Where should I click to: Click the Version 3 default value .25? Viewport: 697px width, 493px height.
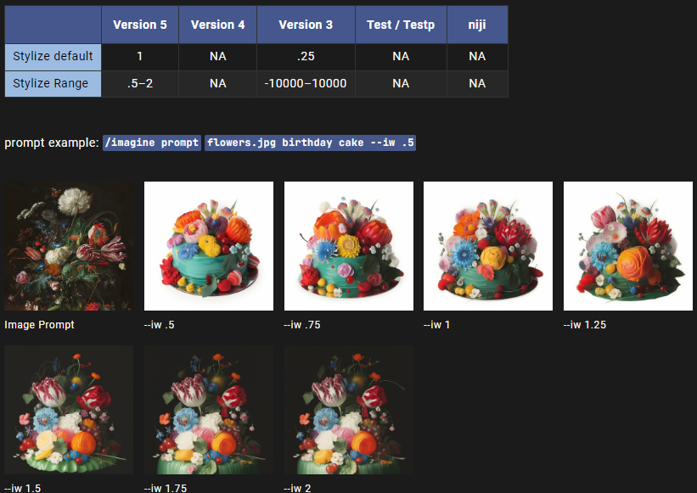coord(306,56)
